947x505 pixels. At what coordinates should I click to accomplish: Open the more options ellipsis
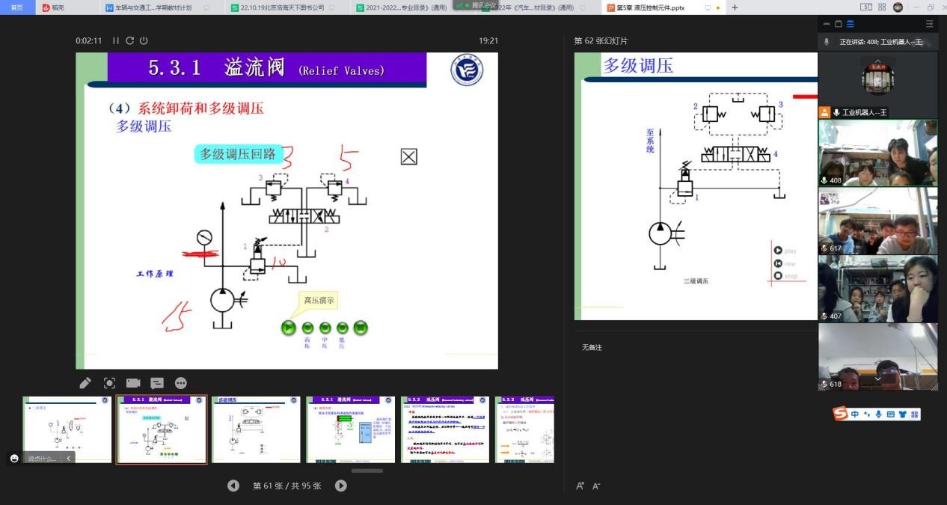point(181,383)
